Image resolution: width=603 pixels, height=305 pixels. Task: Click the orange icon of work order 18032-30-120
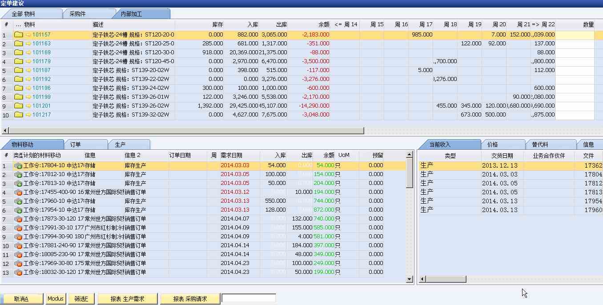point(18,272)
